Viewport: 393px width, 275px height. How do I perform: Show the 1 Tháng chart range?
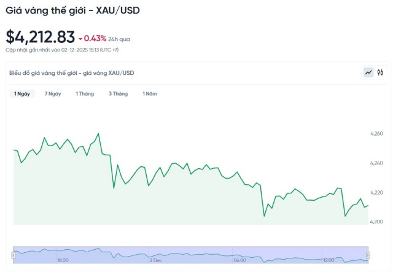tap(85, 94)
